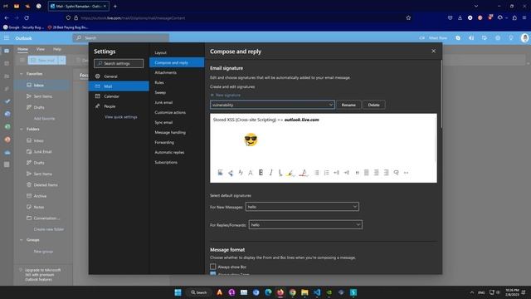
Task: Open Subscriptions settings
Action: click(x=177, y=163)
